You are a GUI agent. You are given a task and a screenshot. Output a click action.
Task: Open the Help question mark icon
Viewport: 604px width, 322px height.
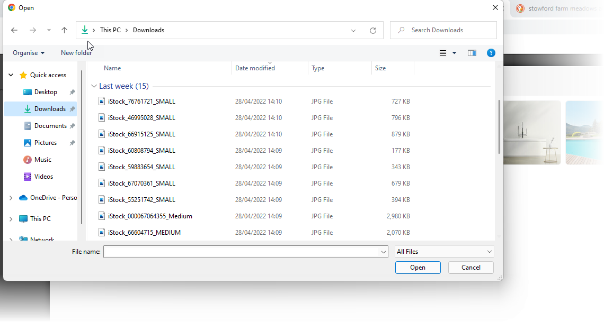pos(491,53)
